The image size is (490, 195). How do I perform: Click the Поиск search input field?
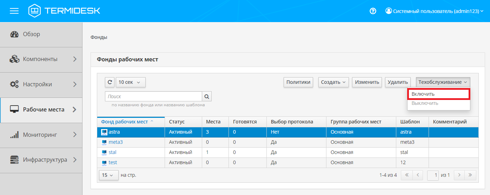(153, 96)
